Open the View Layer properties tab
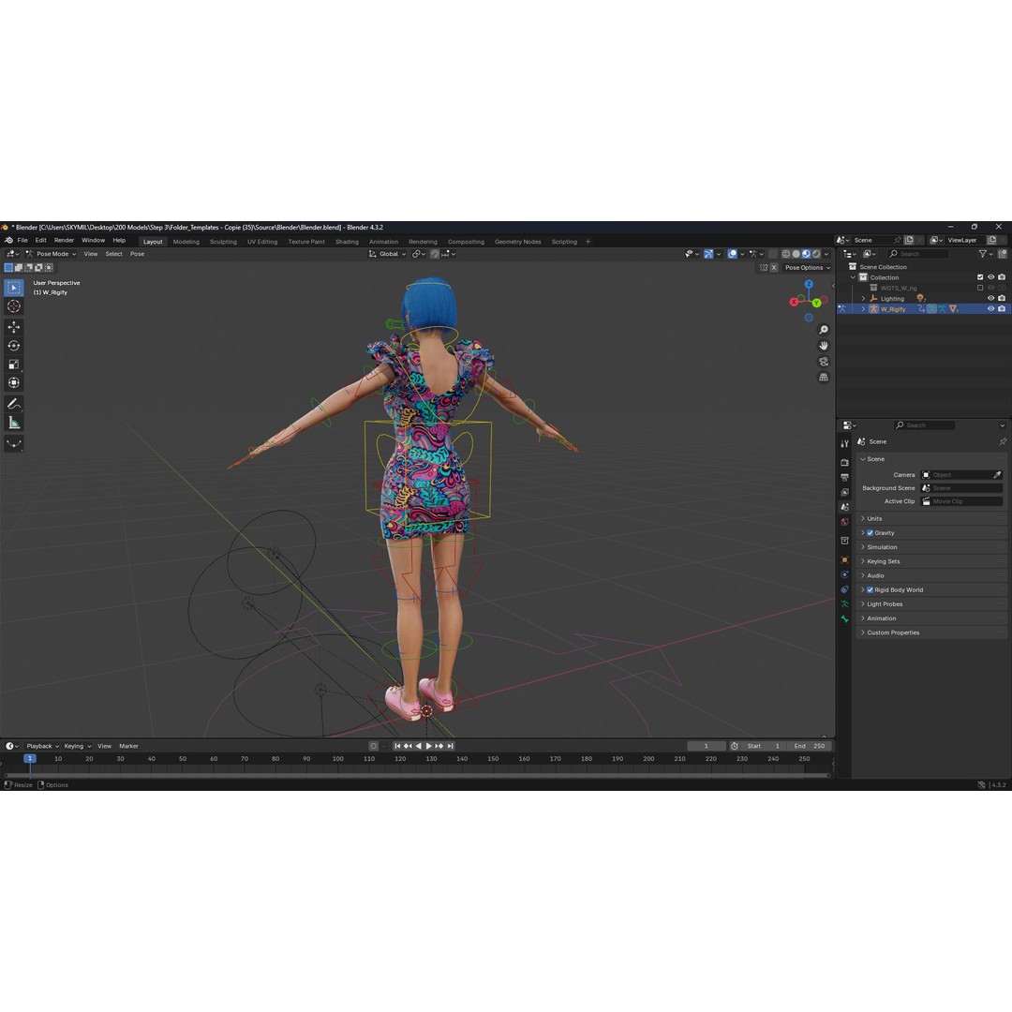Screen dimensions: 1012x1012 (844, 492)
